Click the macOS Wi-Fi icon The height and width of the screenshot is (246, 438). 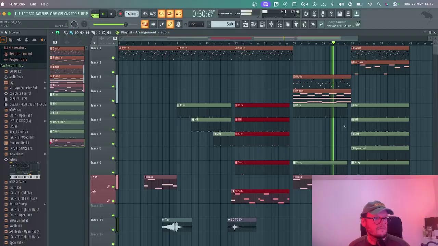(x=370, y=4)
